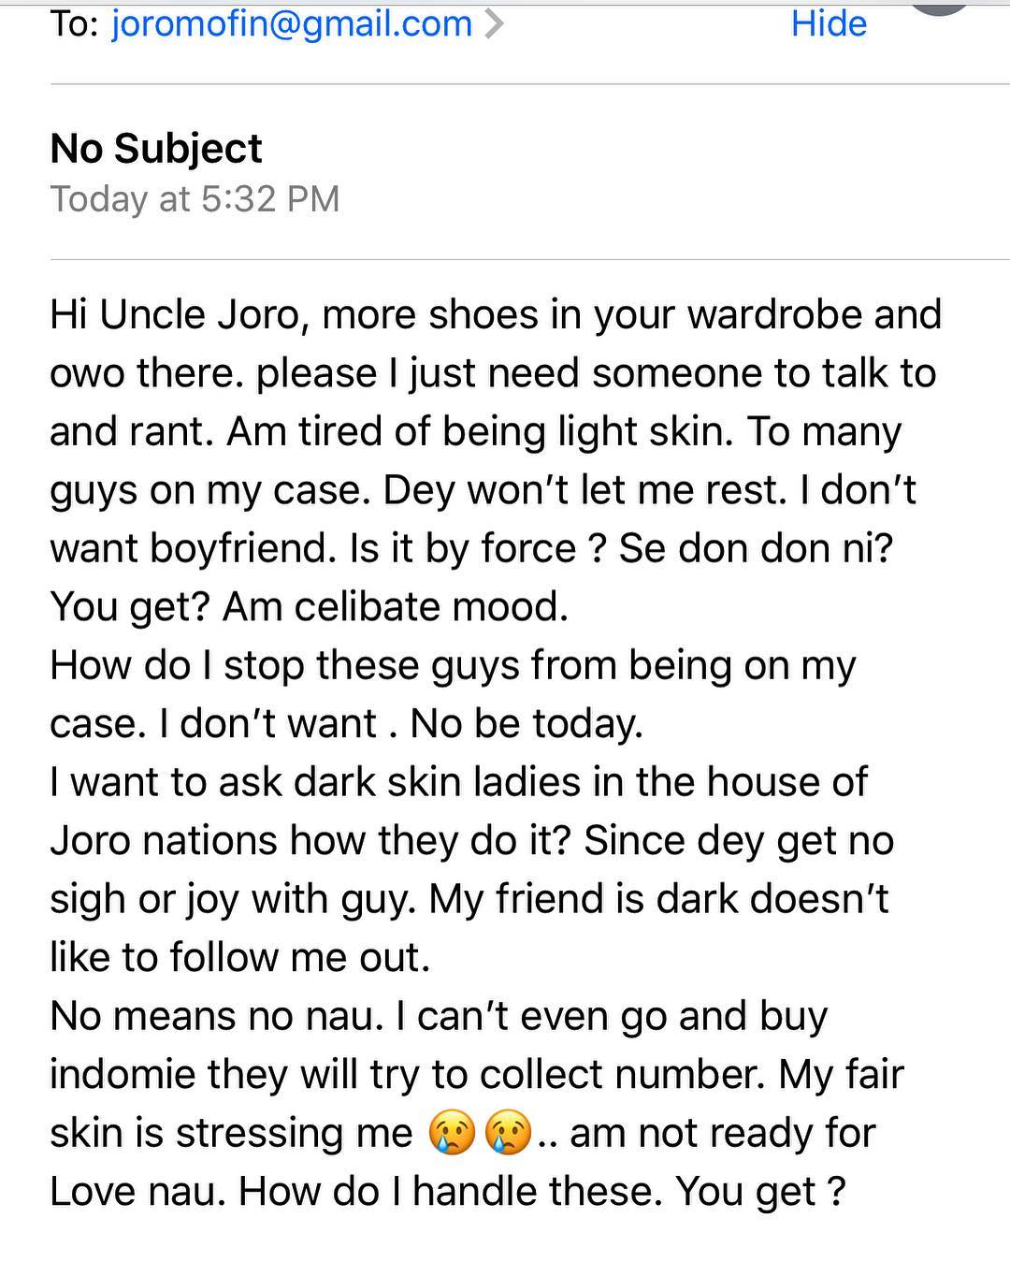Tap the first crying emoji
Image resolution: width=1010 pixels, height=1262 pixels.
452,1134
